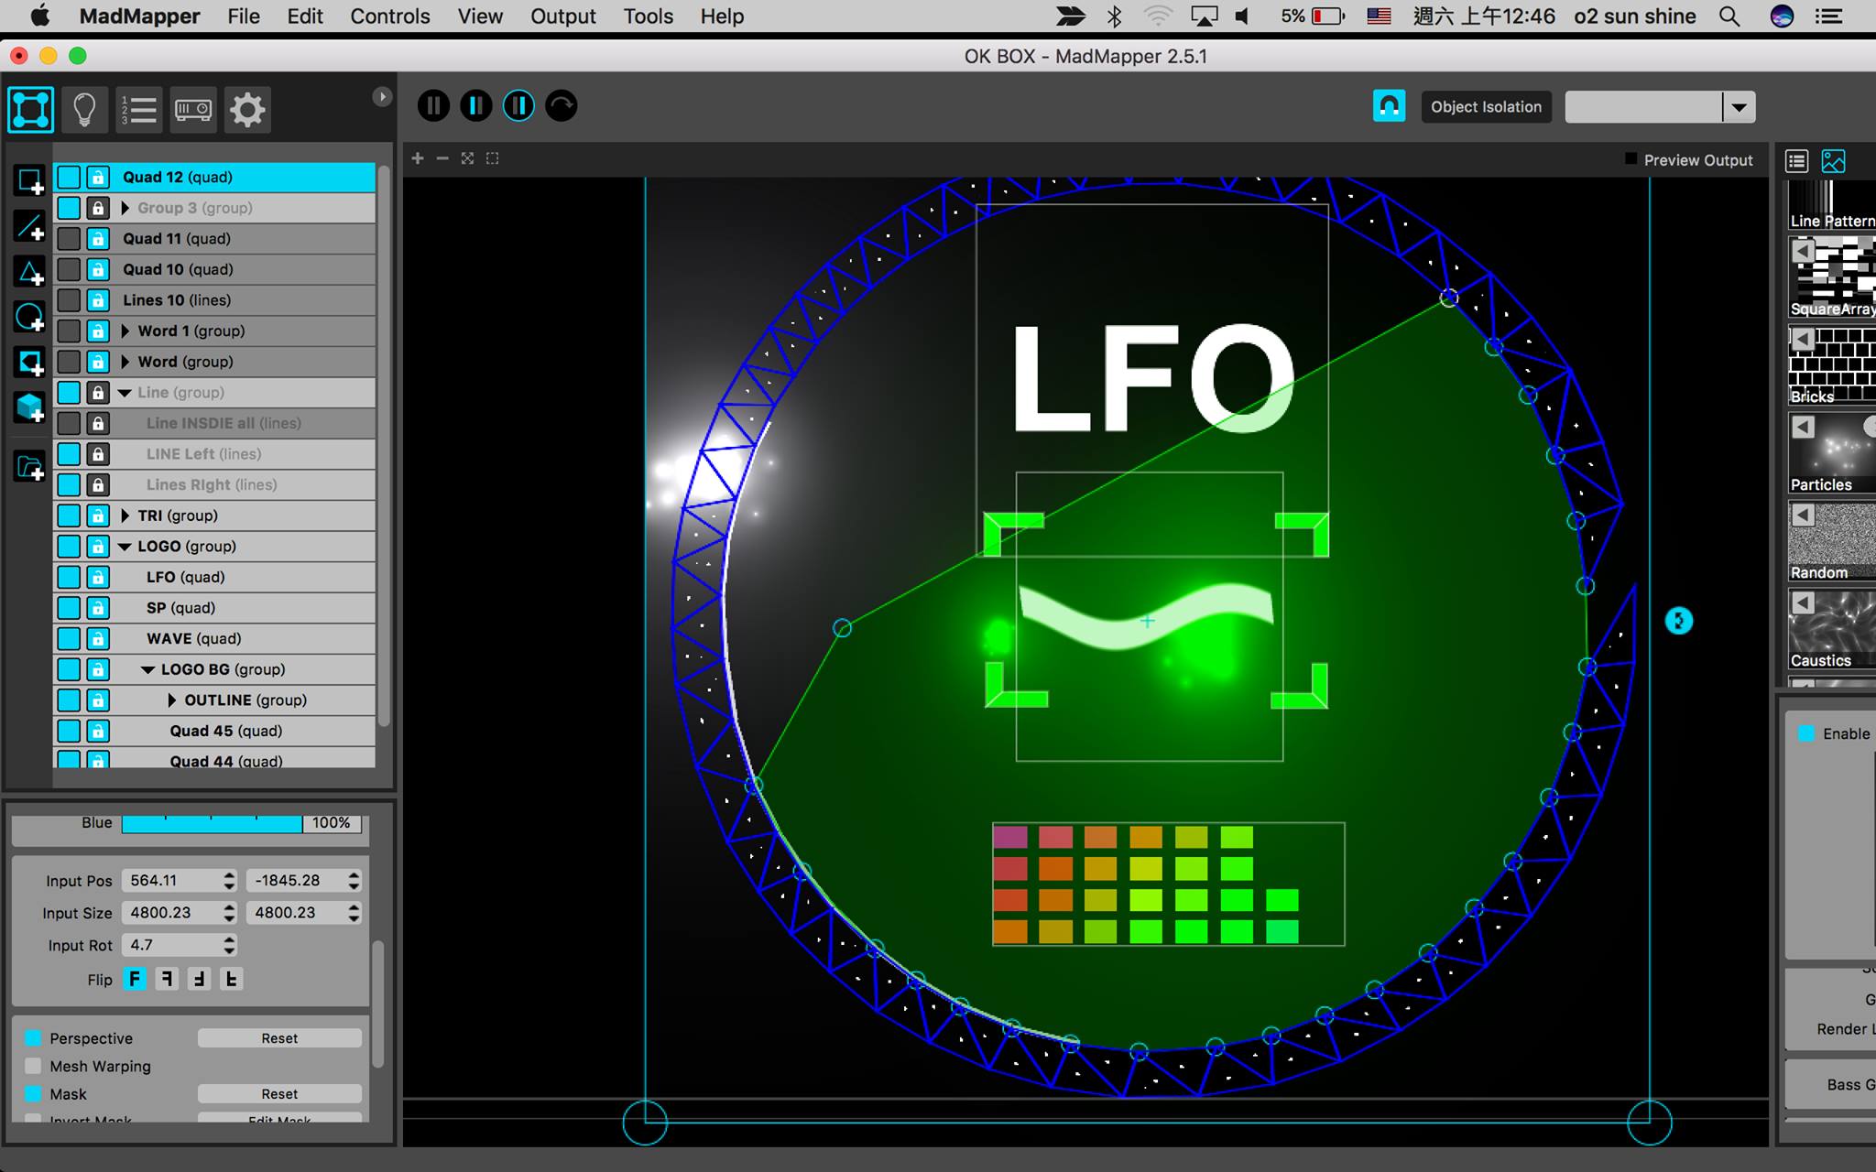Open the Edit menu
The width and height of the screenshot is (1876, 1172).
(x=305, y=16)
